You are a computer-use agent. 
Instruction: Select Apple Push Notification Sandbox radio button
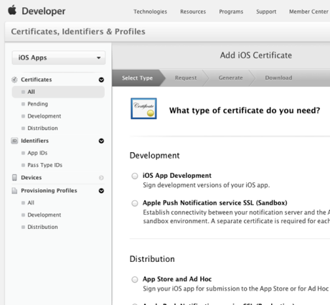pos(135,203)
